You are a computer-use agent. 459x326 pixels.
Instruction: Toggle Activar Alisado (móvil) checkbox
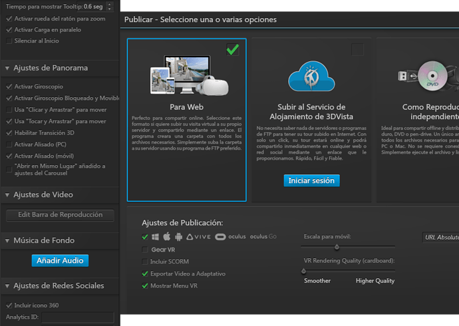click(x=9, y=156)
